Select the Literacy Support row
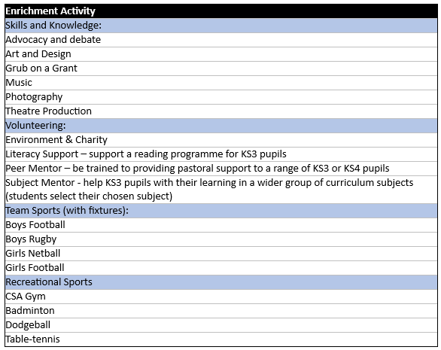 pos(221,154)
